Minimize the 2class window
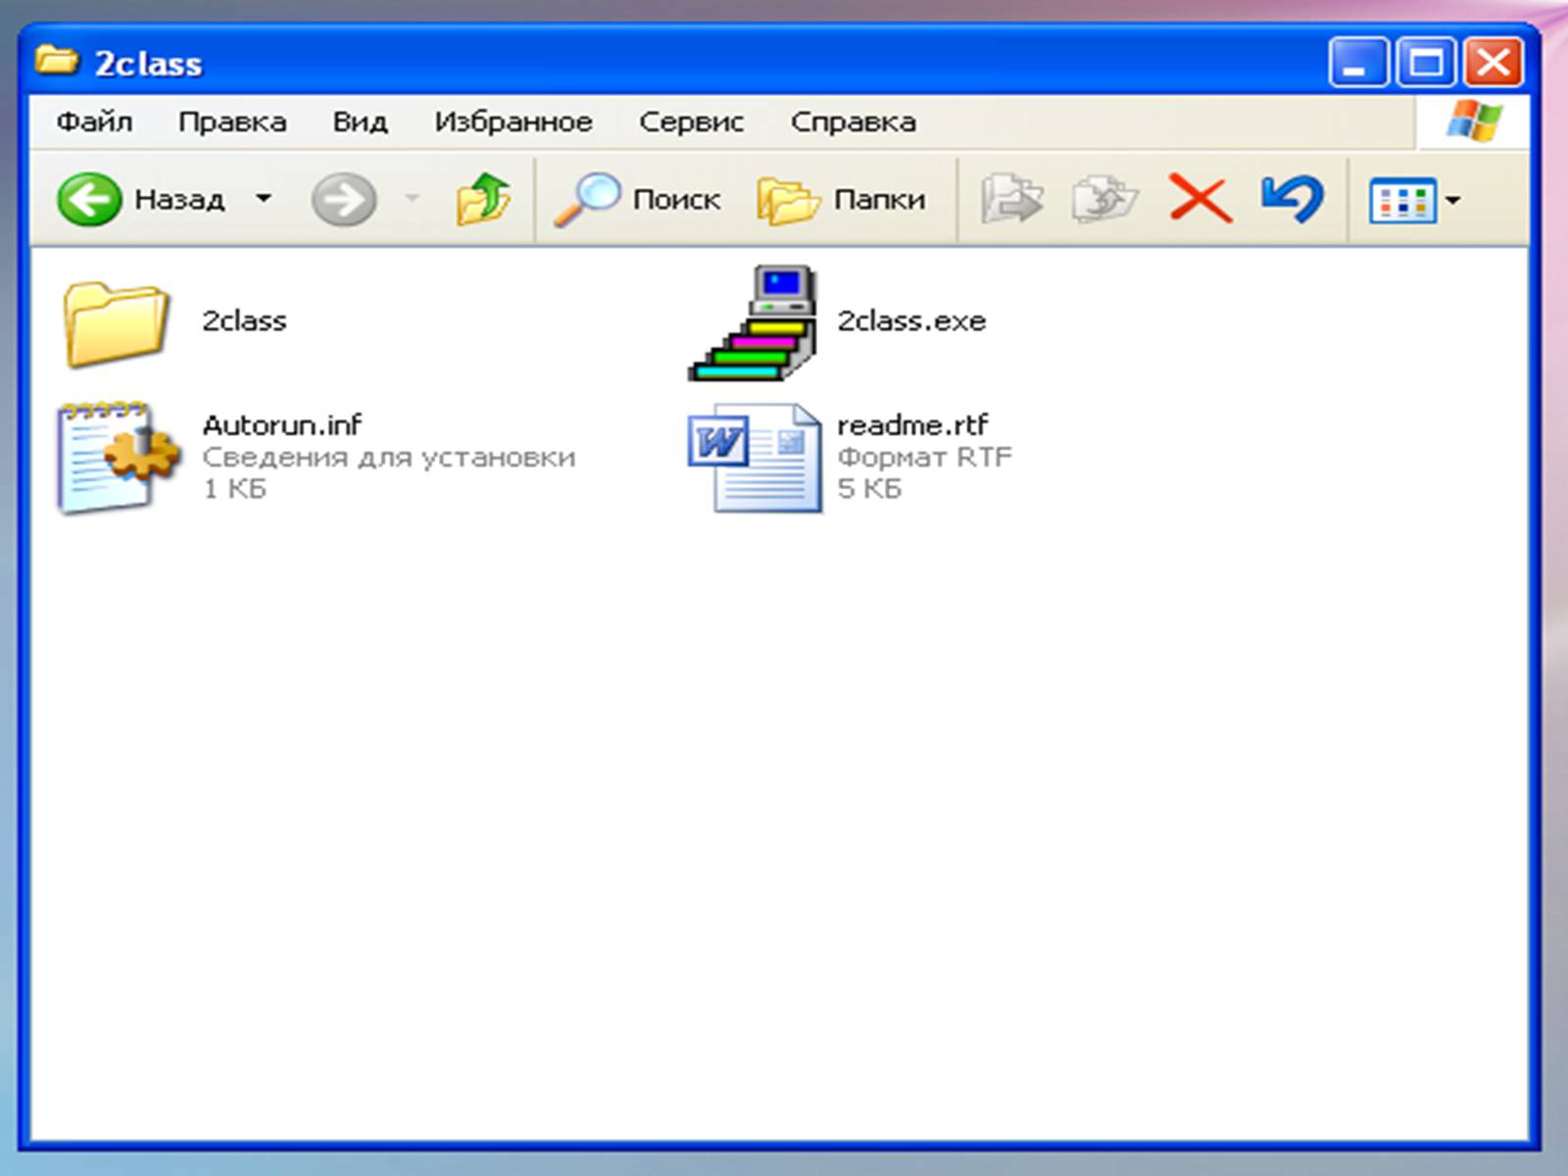The height and width of the screenshot is (1176, 1568). (x=1358, y=64)
